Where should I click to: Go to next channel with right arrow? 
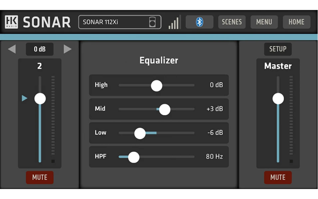pos(68,49)
